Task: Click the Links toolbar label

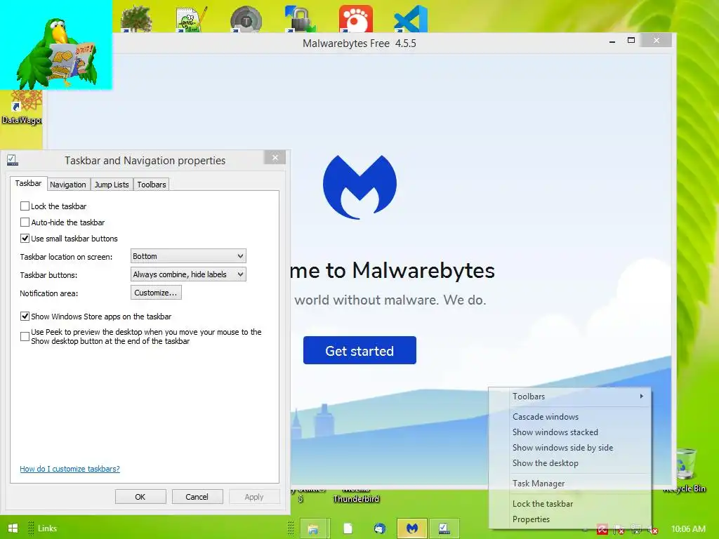Action: coord(47,528)
